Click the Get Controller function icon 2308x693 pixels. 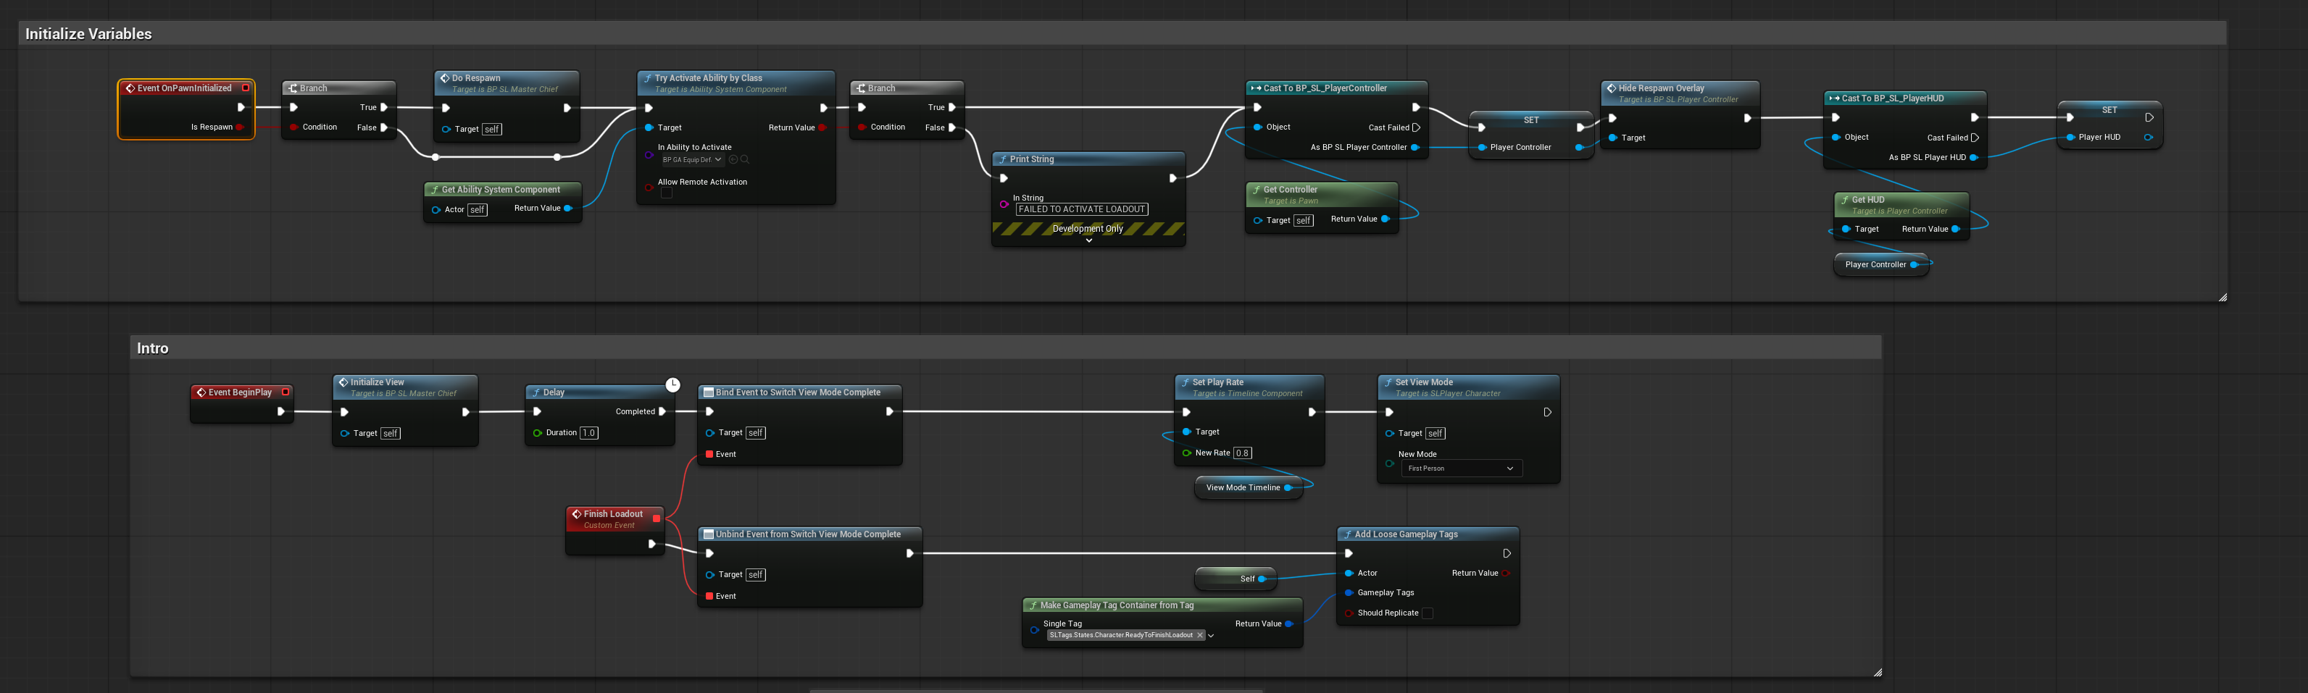[1256, 190]
